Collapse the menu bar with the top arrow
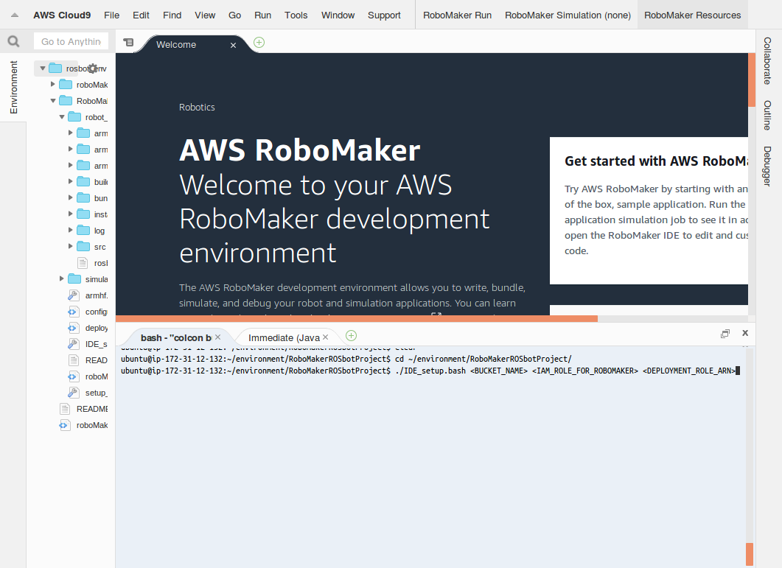782x568 pixels. pyautogui.click(x=15, y=15)
